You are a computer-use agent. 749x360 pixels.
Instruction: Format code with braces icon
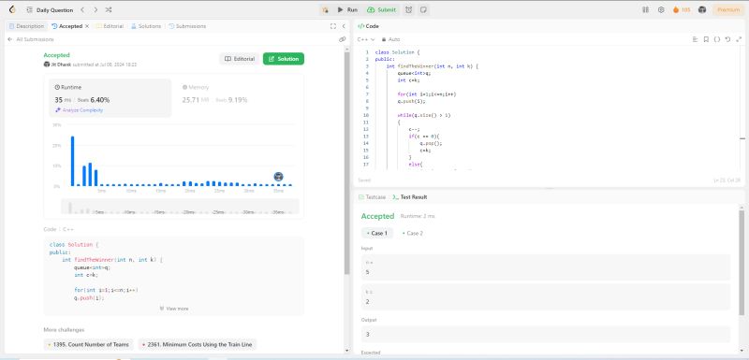[716, 39]
